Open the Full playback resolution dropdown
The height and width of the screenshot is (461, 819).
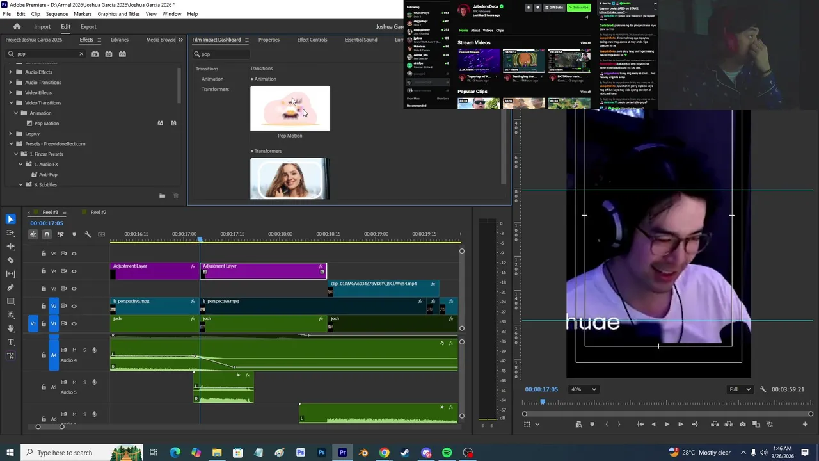tap(741, 389)
